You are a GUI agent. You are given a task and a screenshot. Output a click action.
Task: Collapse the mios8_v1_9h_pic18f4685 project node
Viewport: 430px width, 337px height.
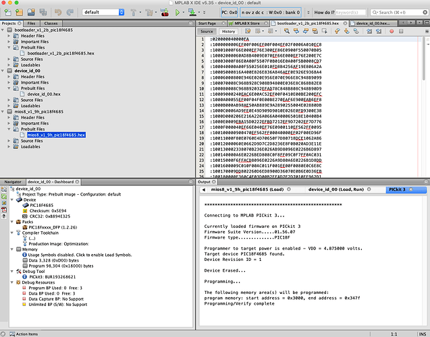click(x=3, y=111)
